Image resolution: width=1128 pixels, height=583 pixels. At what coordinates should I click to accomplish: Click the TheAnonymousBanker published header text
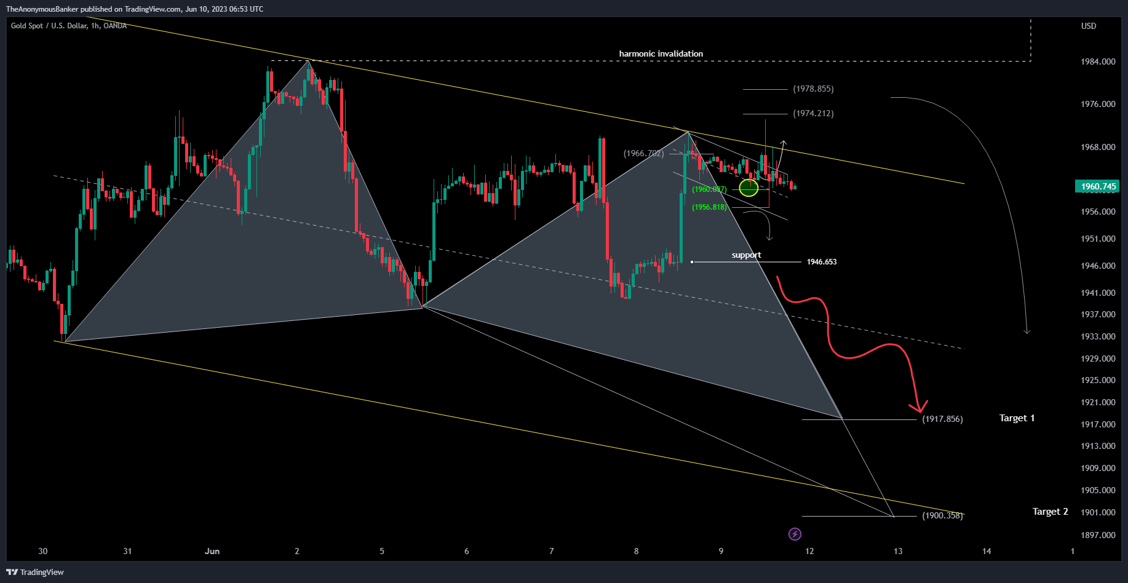pos(135,9)
